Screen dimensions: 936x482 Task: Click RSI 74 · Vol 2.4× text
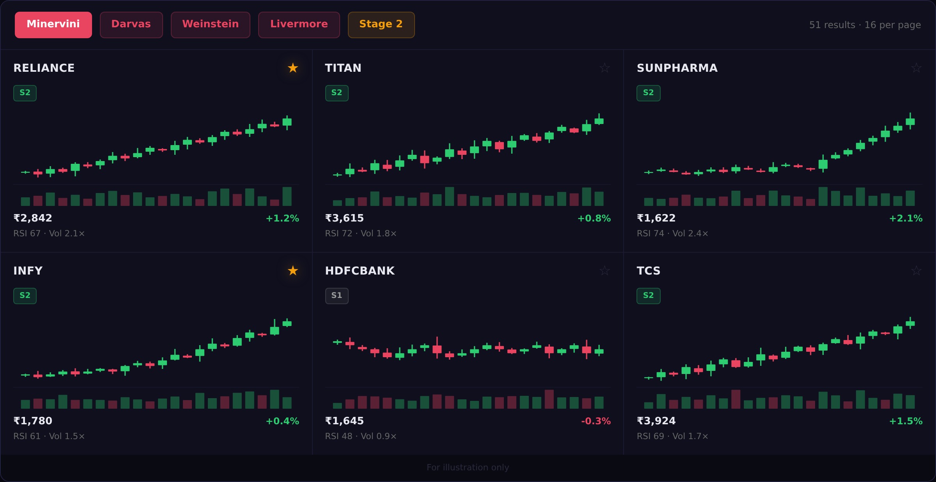[672, 234]
